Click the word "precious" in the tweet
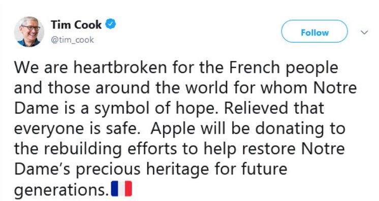Viewport: 379px width, 201px height. (108, 170)
